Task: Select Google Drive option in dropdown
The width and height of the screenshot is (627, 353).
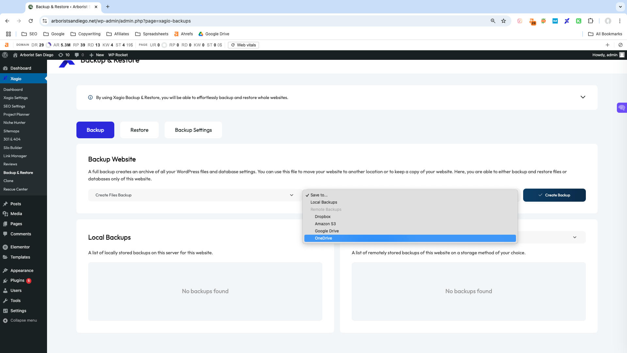Action: pos(410,231)
